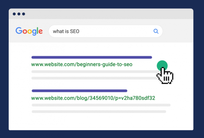The width and height of the screenshot is (204, 138).
Task: Click first gray snippet line under blog URL
Action: pyautogui.click(x=101, y=105)
